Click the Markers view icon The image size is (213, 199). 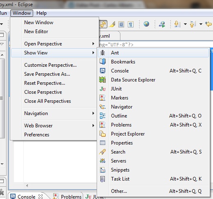click(102, 98)
